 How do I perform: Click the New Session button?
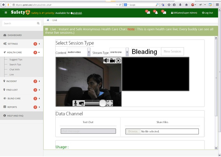click(172, 51)
